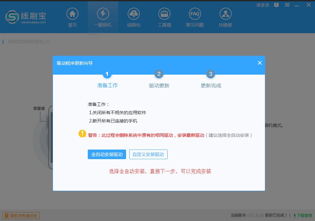The image size is (315, 221).
Task: Click the 刷机失败请点击 button
Action: 21,216
